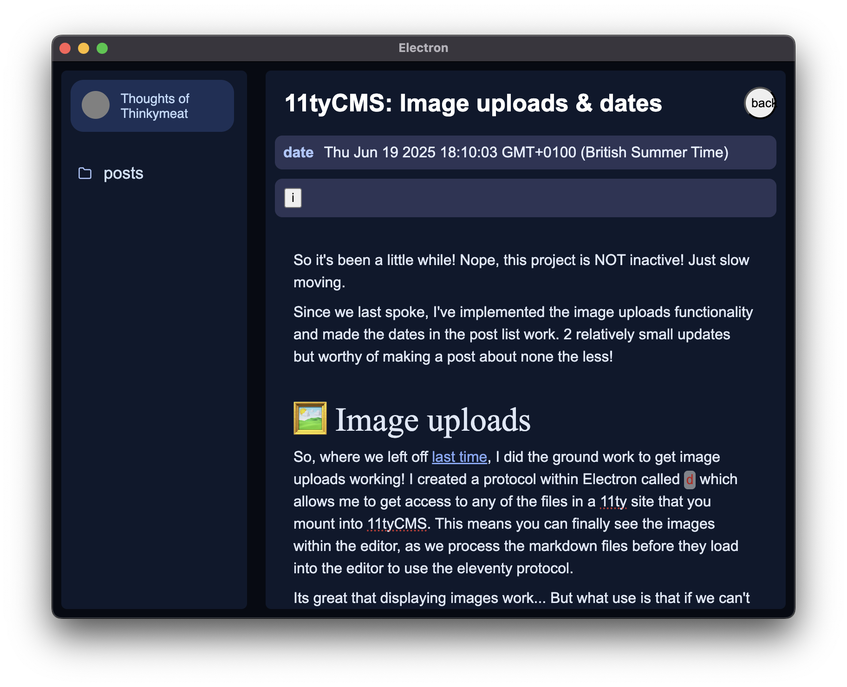
Task: Click the 'Electron' window title
Action: click(x=423, y=48)
